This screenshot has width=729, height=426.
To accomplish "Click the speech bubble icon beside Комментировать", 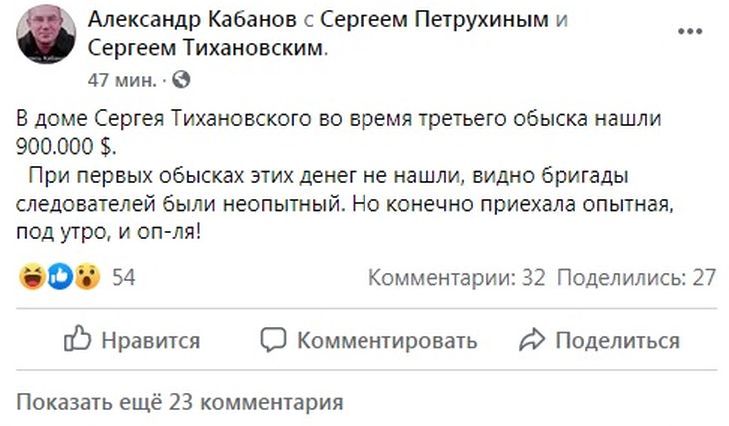I will (x=273, y=340).
